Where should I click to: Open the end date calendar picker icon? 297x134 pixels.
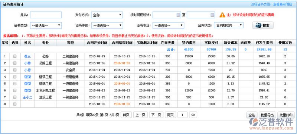(x=212, y=15)
